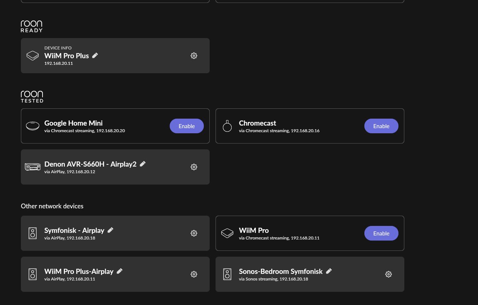Click the Sonos-Bedroom Symfonisk speaker icon
The image size is (478, 305).
point(227,274)
